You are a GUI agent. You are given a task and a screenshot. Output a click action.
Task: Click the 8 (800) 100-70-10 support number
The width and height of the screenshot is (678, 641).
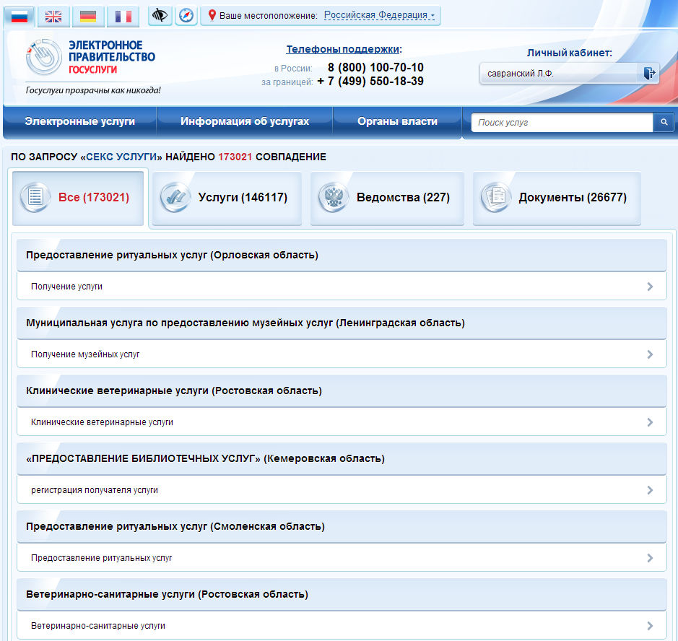(x=375, y=67)
